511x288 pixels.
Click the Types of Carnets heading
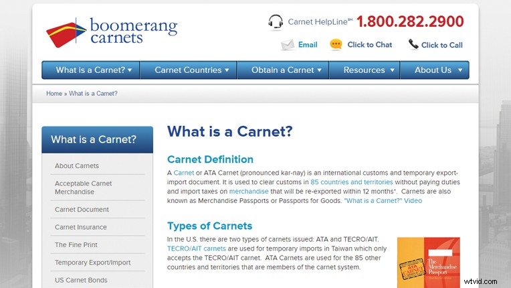(x=209, y=226)
